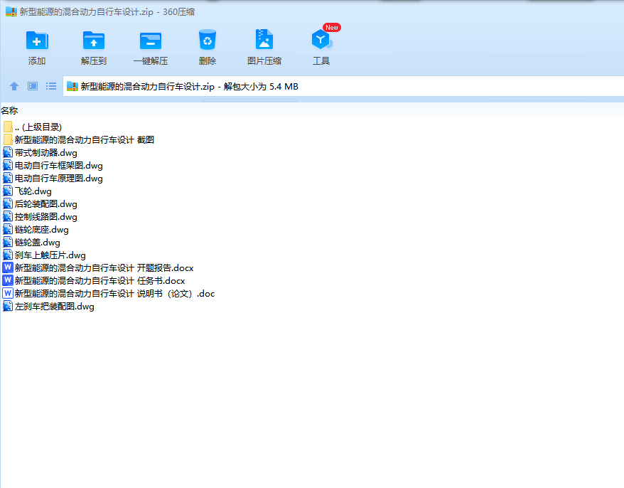Select file 刹车上触压片.dwg
Viewport: 624px width, 488px height.
(x=44, y=255)
